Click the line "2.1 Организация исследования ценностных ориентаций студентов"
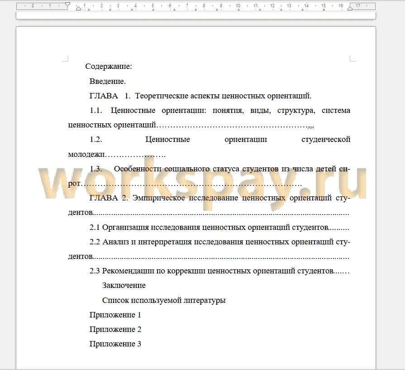The image size is (405, 370). 219,228
